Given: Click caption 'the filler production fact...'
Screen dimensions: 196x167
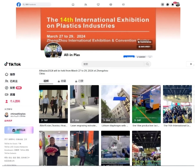Looking at the screenshot, I should [146, 126].
